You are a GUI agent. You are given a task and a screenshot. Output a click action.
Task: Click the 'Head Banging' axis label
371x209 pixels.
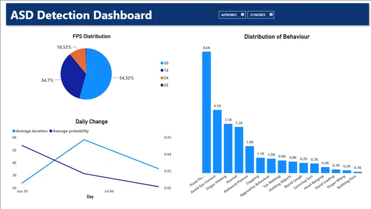tap(314, 182)
